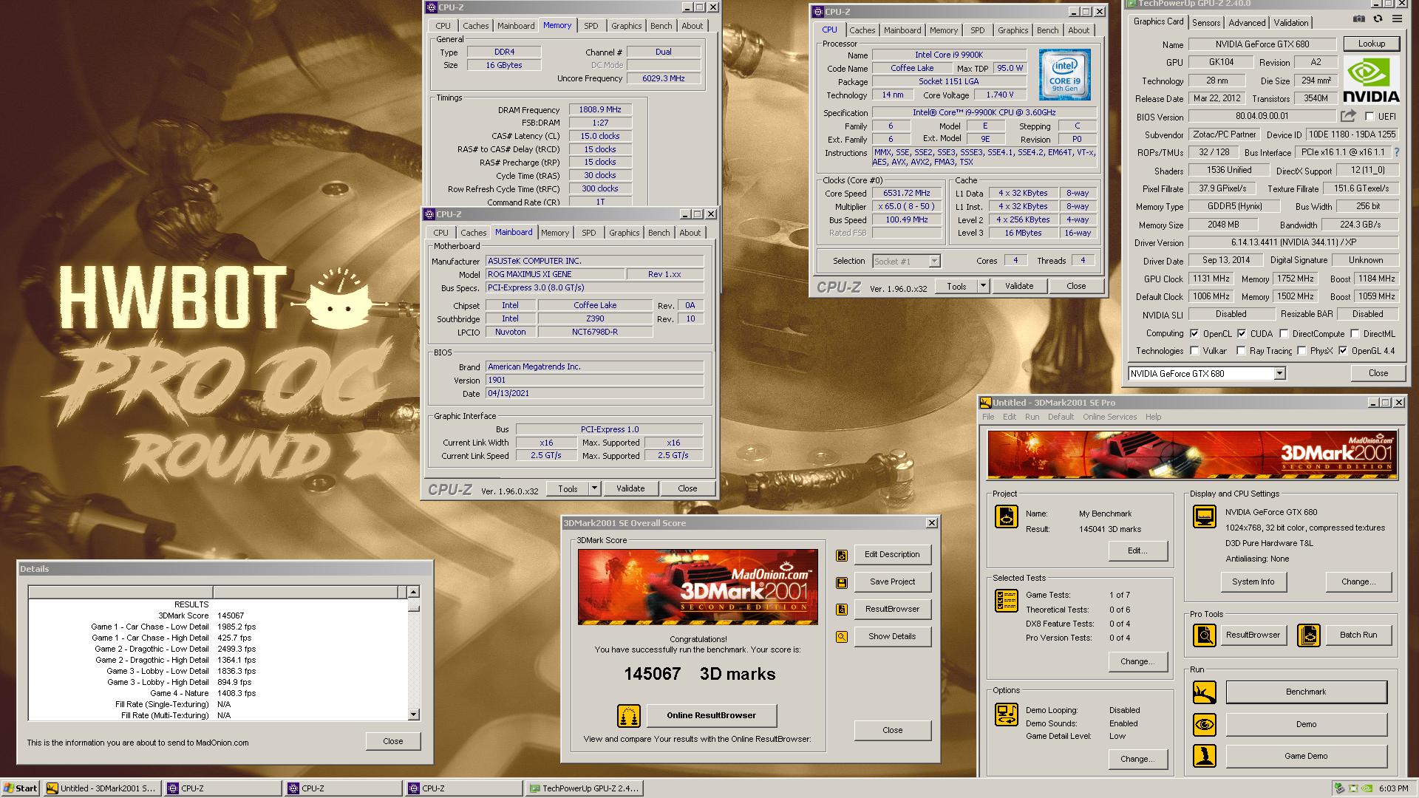
Task: Switch to the Advanced tab in GPU-Z
Action: pos(1247,23)
